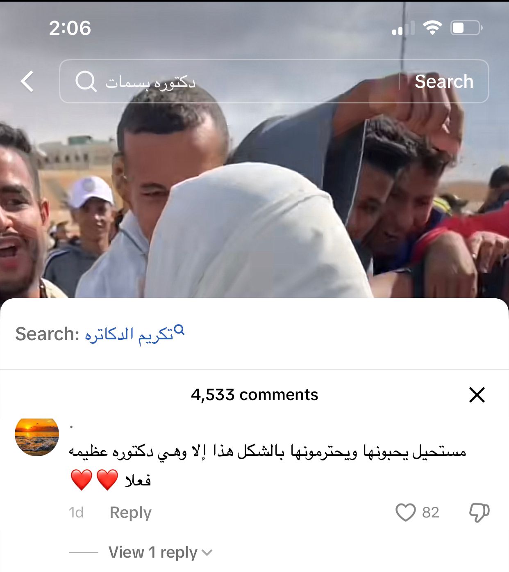Focus the search field with Arabic query text
Viewport: 509px width, 572px height.
(230, 81)
